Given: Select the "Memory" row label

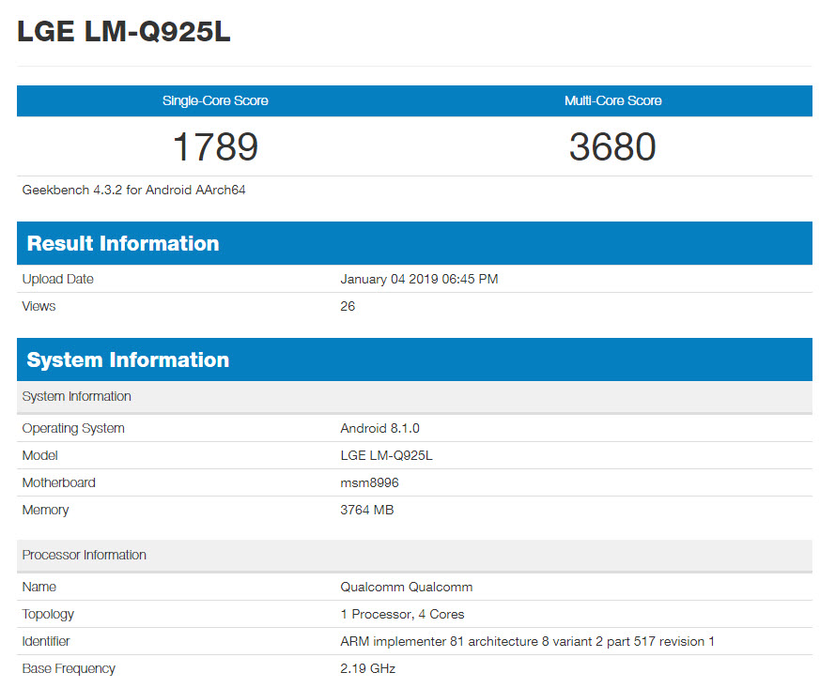Looking at the screenshot, I should click(x=45, y=510).
